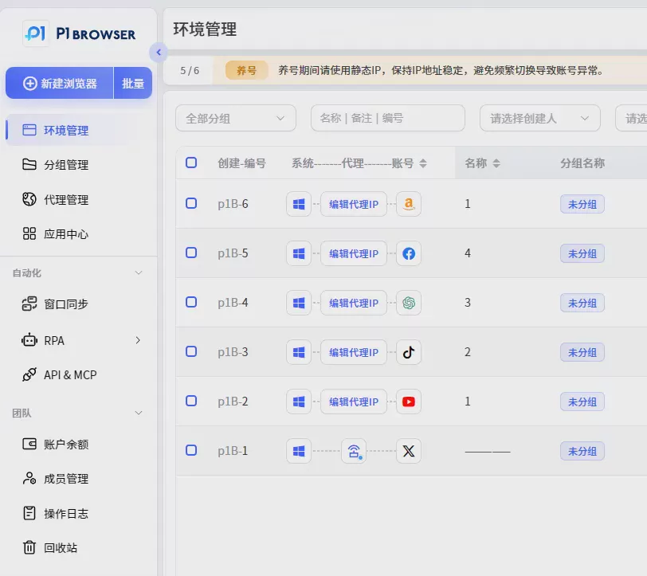
Task: Open 回收站 in the sidebar
Action: (x=50, y=548)
